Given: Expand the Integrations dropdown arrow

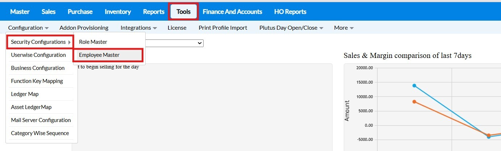Looking at the screenshot, I should 155,28.
